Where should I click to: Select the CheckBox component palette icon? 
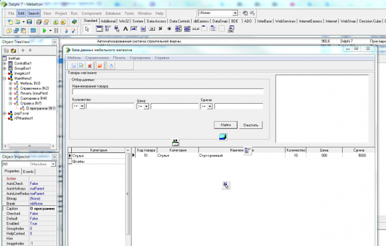tap(160, 29)
